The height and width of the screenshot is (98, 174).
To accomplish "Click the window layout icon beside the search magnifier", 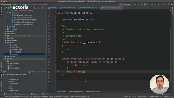I will click(x=169, y=4).
